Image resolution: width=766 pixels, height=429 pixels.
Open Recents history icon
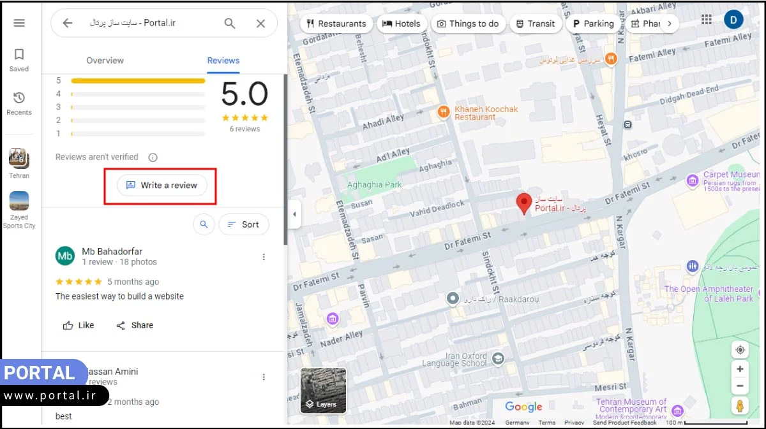(x=19, y=103)
